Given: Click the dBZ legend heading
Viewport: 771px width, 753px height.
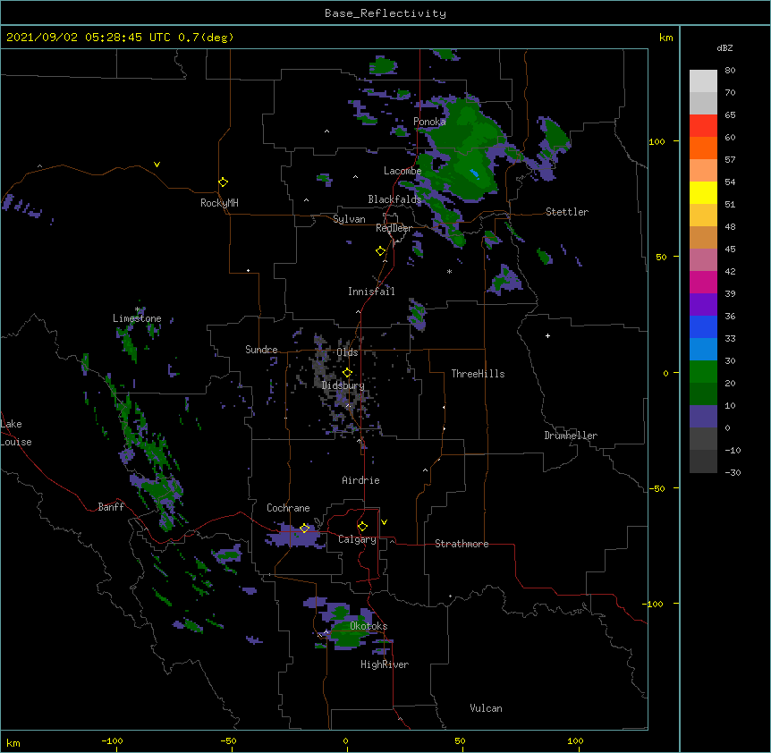Looking at the screenshot, I should point(724,47).
